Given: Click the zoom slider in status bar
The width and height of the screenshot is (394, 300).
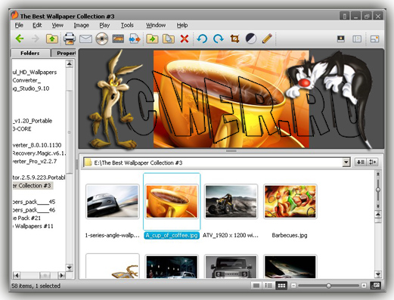Looking at the screenshot, I should [328, 286].
